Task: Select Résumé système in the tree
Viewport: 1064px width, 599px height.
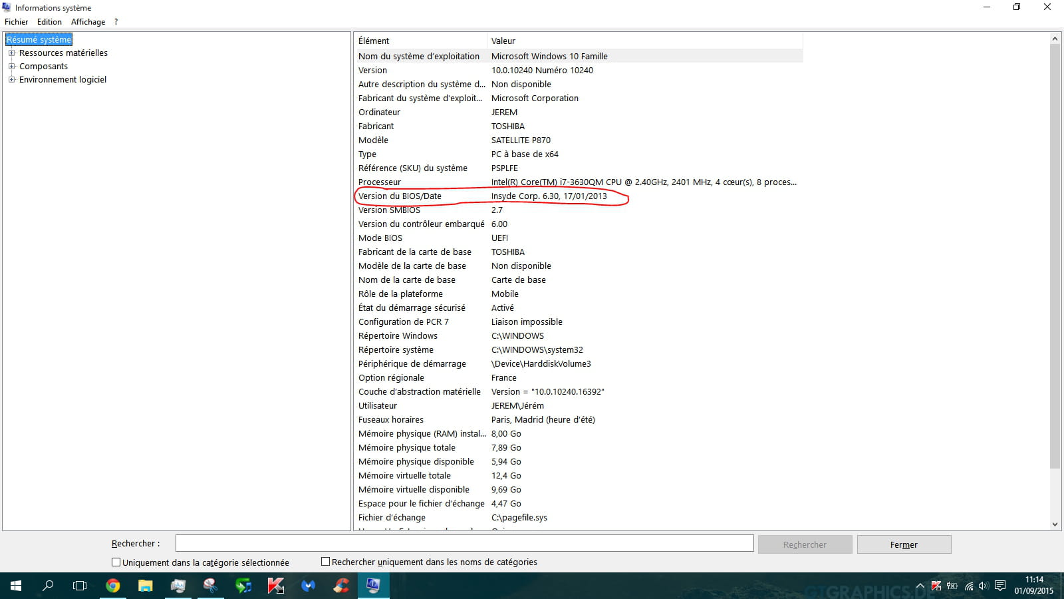Action: 39,39
